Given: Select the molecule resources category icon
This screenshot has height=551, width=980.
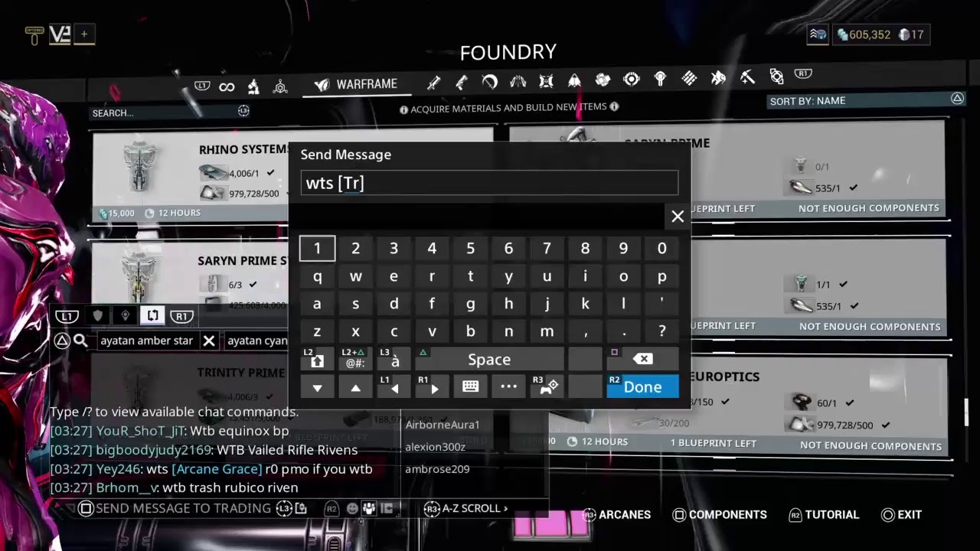Looking at the screenshot, I should 280,86.
